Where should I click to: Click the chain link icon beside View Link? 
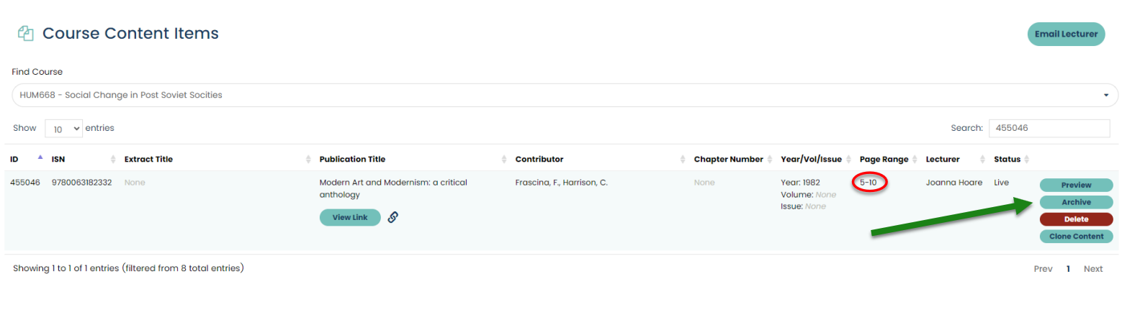(x=392, y=217)
